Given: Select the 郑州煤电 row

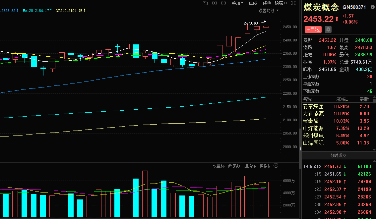Looking at the screenshot, I should tap(337, 136).
